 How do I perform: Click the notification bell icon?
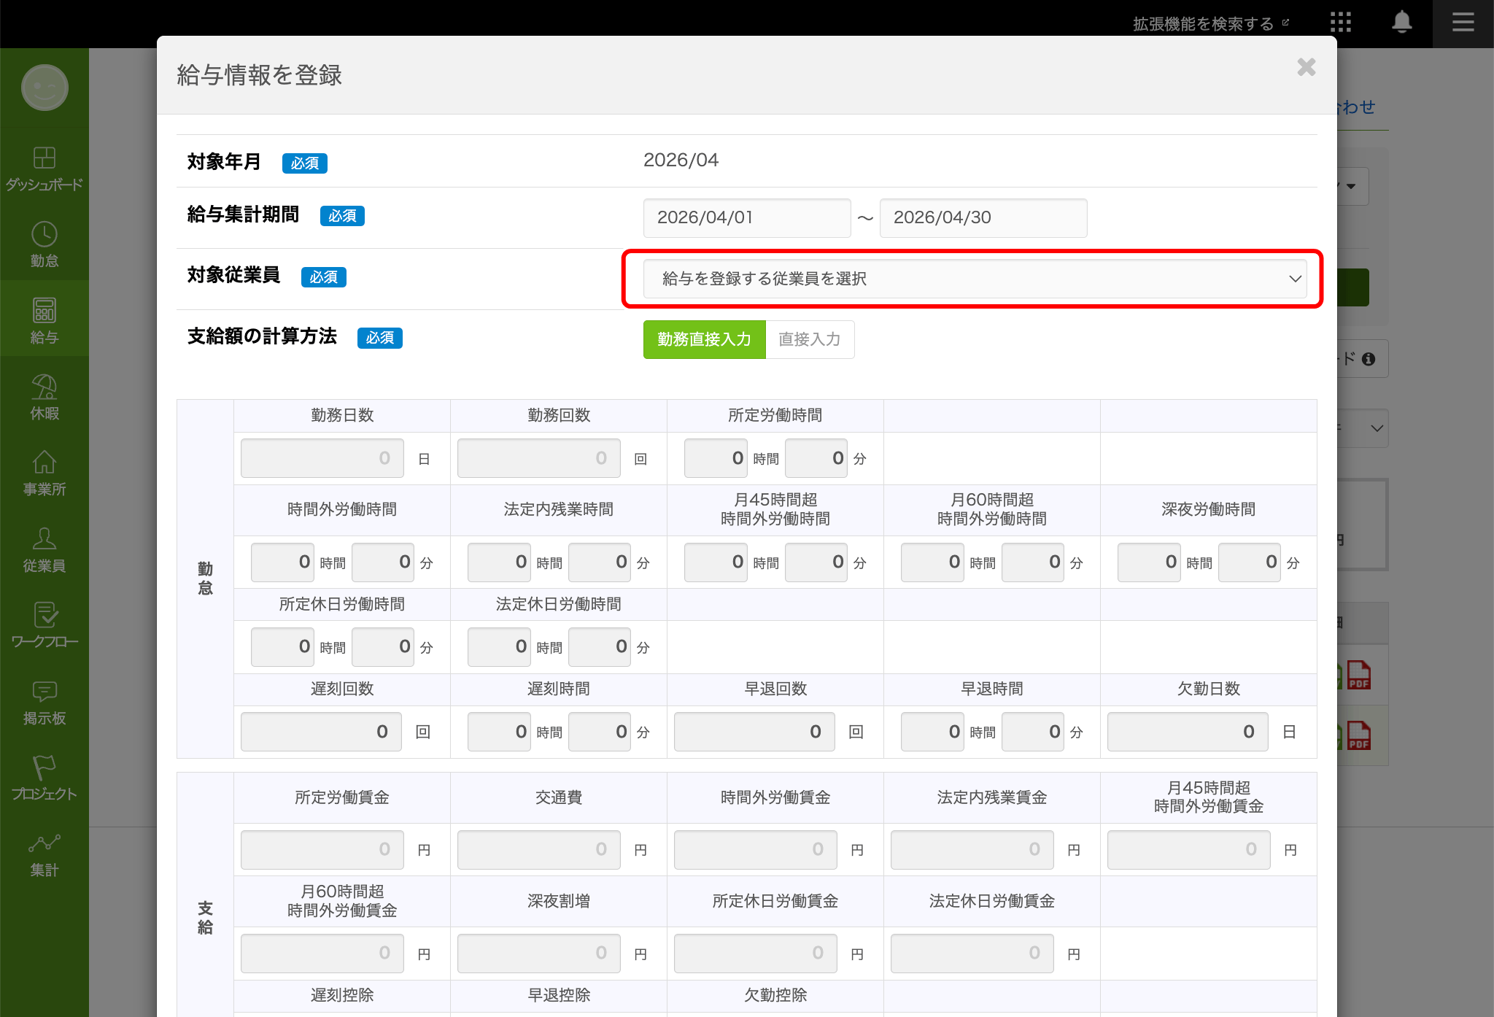[x=1401, y=23]
